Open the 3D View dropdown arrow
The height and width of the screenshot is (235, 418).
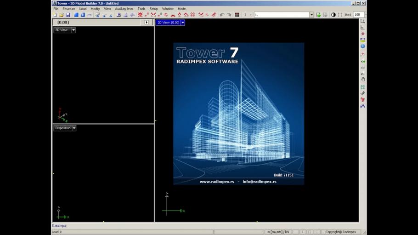coord(73,30)
